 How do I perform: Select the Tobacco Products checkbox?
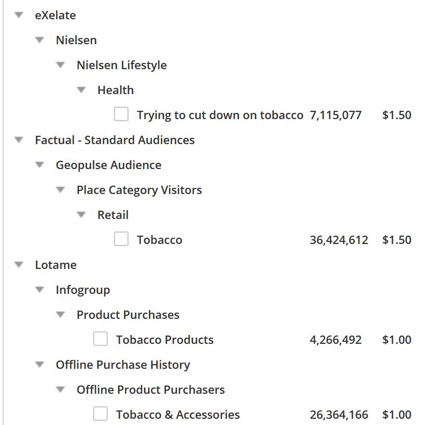pyautogui.click(x=100, y=339)
